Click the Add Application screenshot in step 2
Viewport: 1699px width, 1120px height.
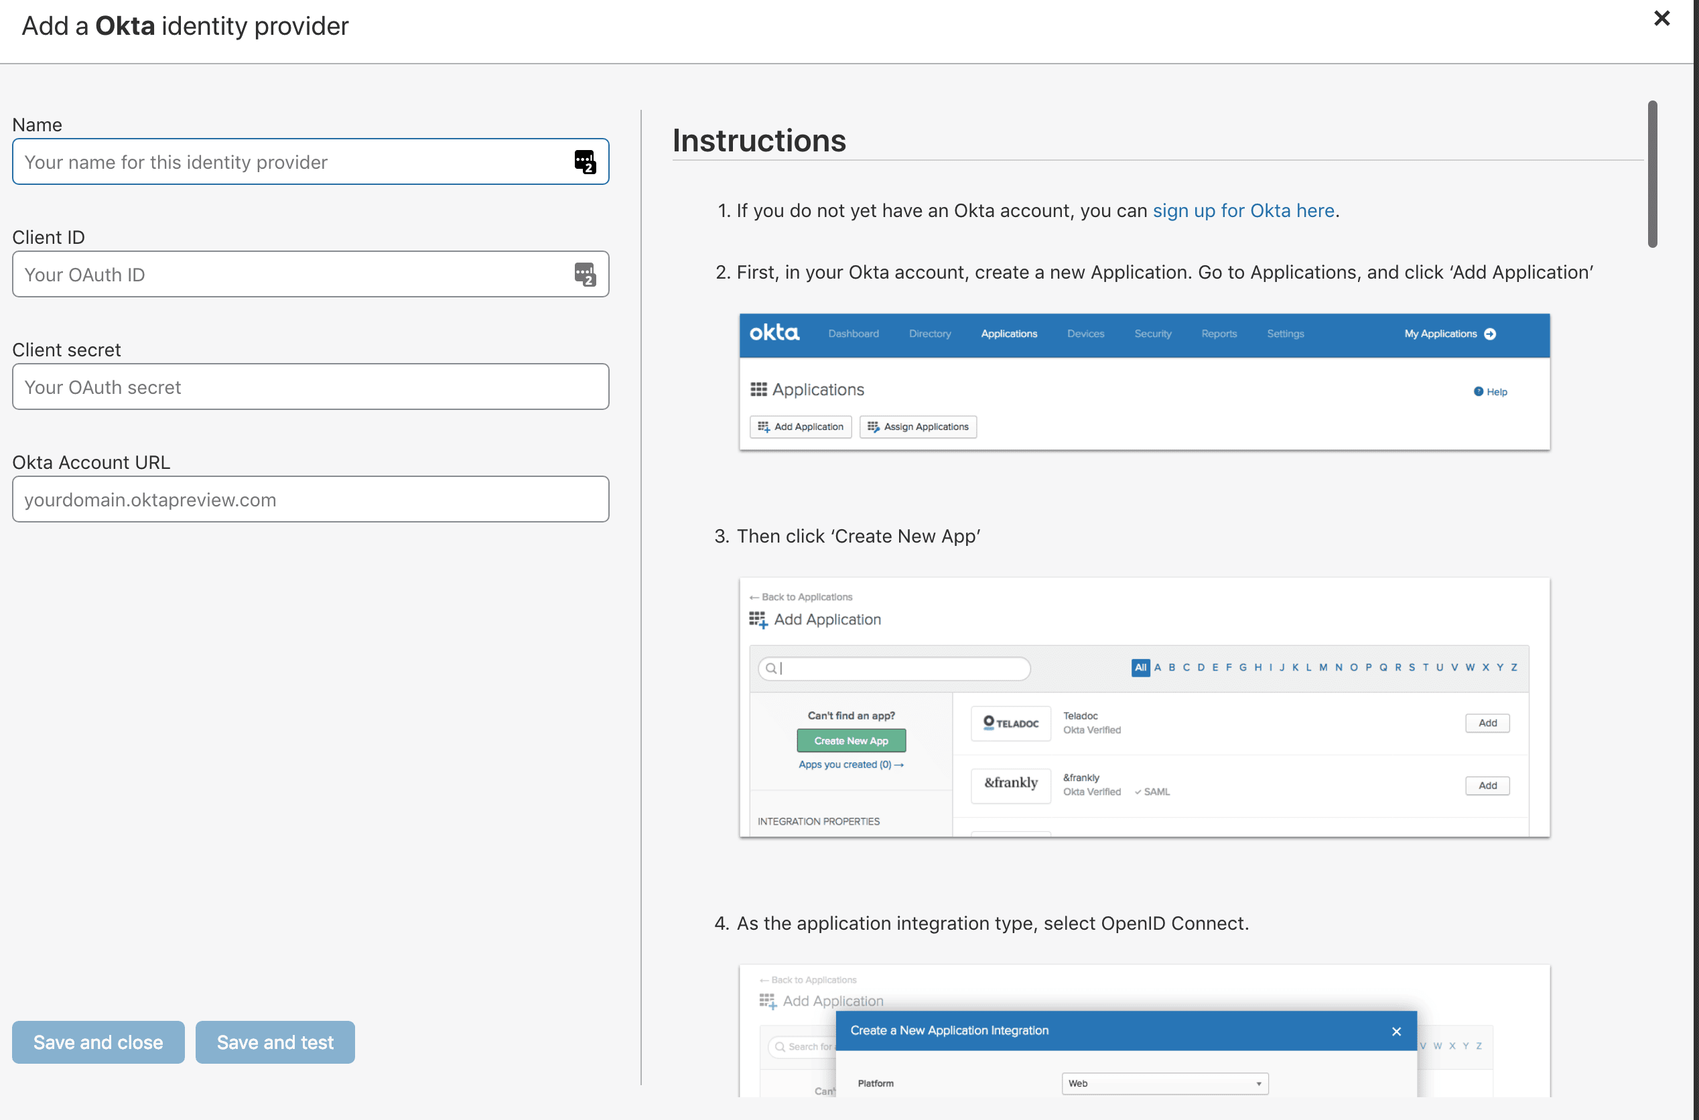click(1144, 381)
